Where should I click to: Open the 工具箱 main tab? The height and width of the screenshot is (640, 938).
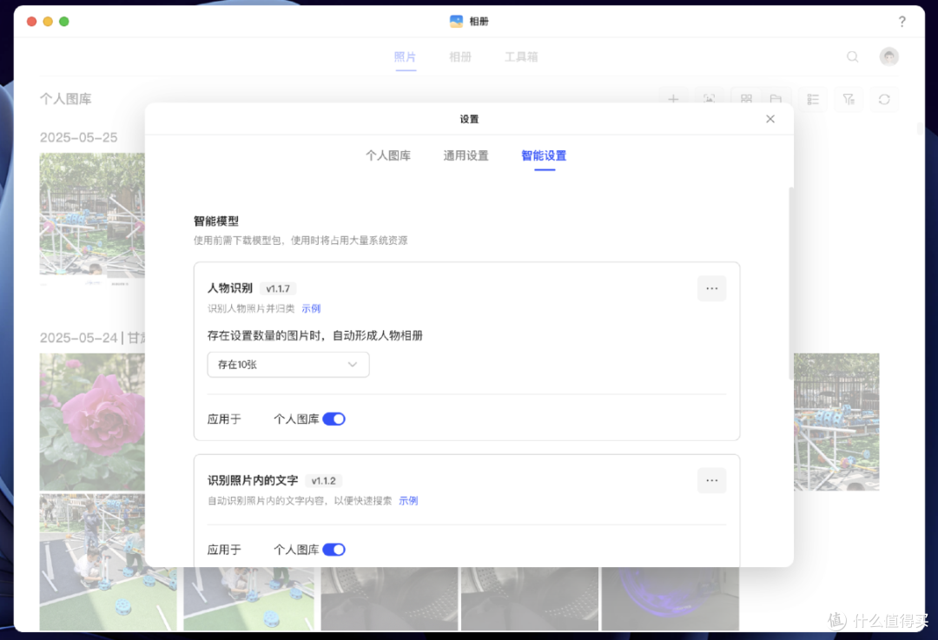pyautogui.click(x=521, y=56)
